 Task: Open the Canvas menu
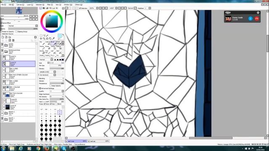tap(20, 5)
